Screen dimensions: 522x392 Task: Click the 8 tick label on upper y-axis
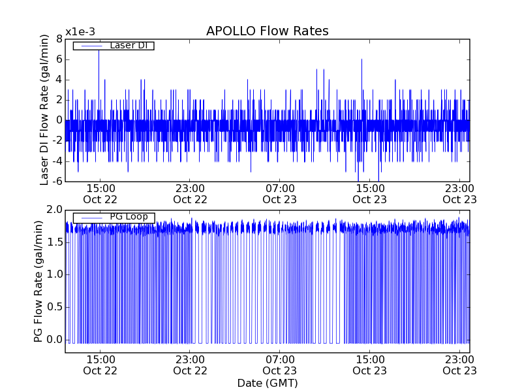tap(59, 39)
